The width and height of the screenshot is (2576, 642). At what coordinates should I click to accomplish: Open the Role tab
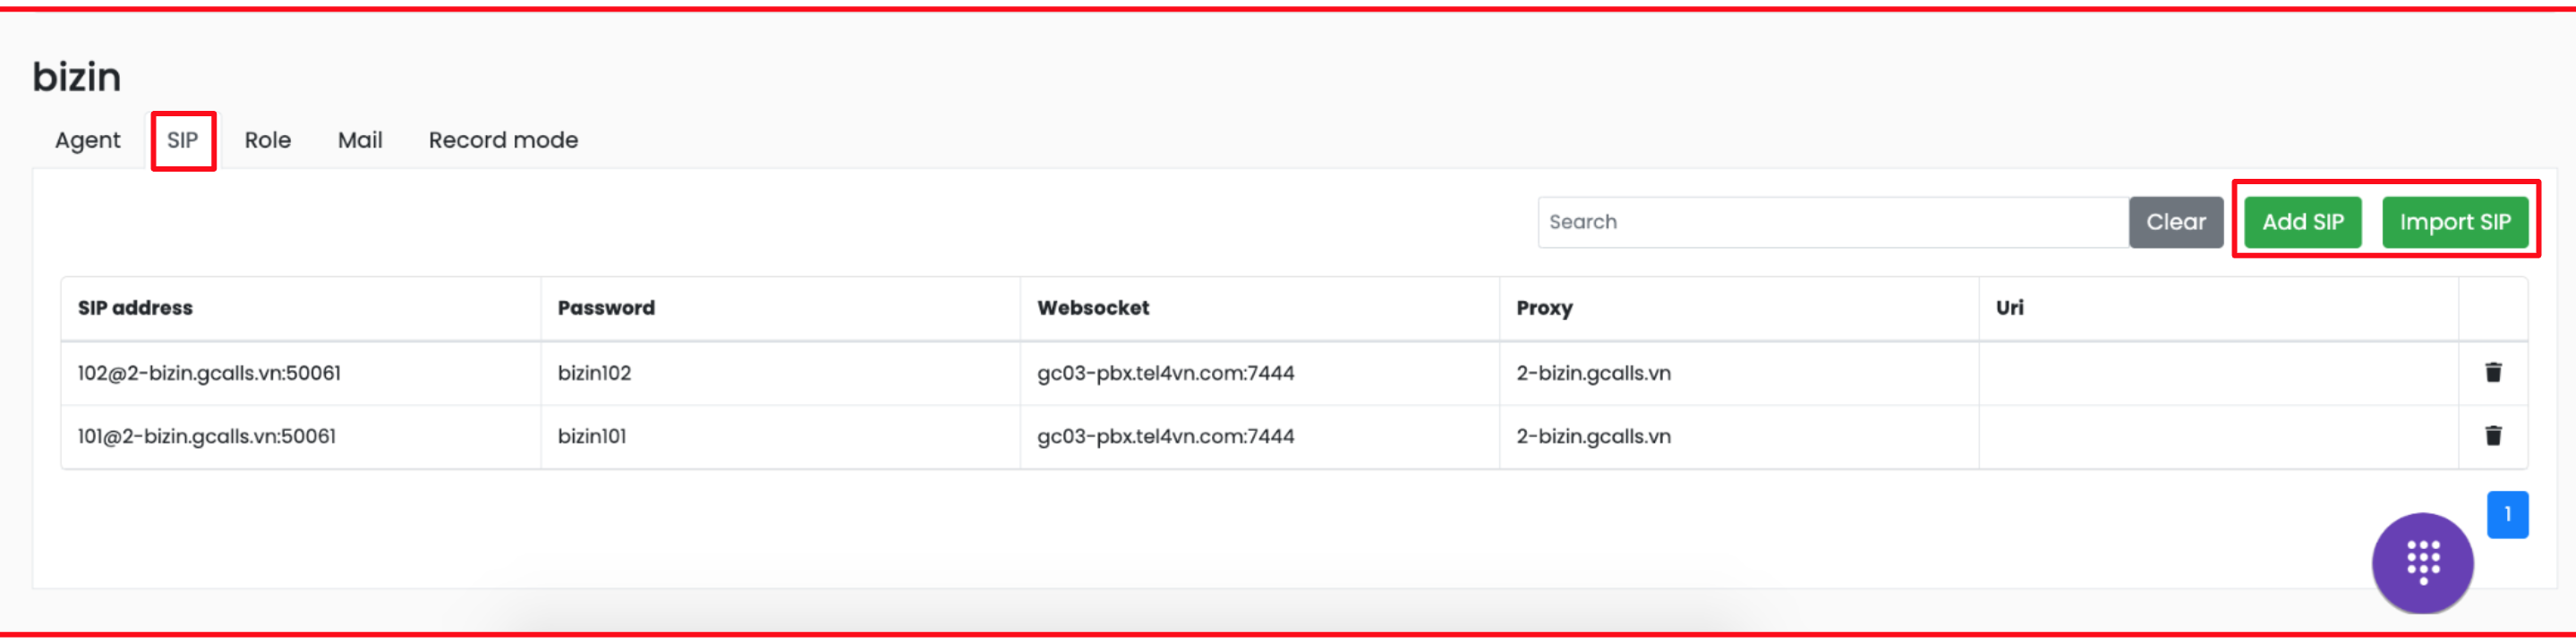click(x=267, y=139)
